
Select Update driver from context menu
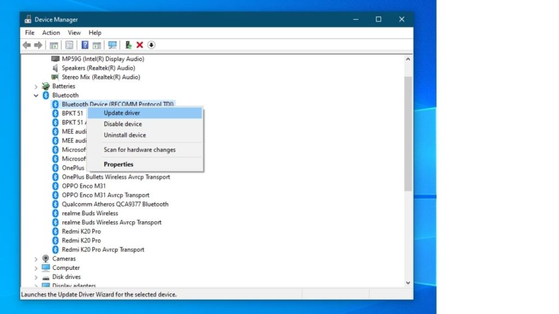click(x=121, y=113)
